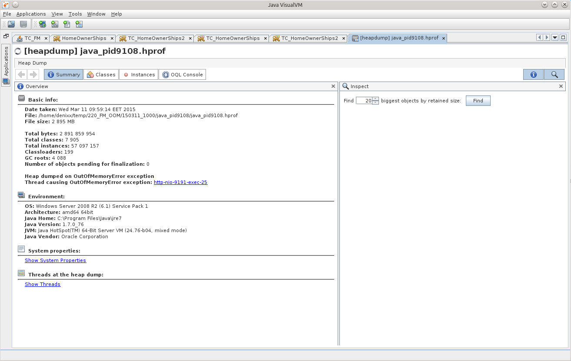Open the Applications side panel

tap(6, 65)
